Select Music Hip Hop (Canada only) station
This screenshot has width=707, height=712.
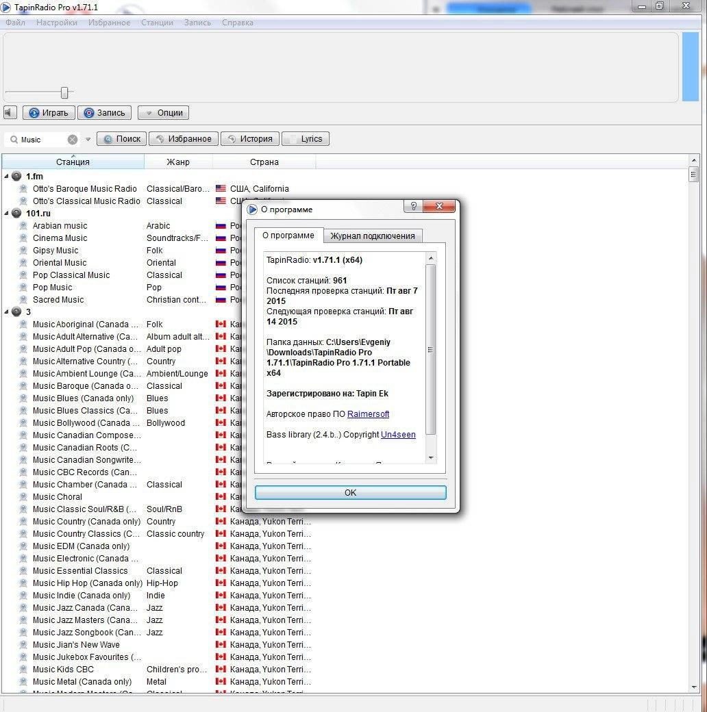coord(87,583)
